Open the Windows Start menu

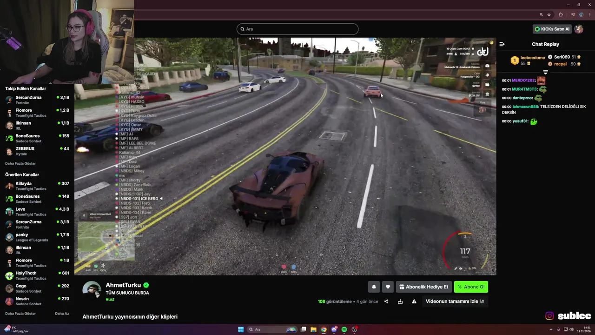pos(241,329)
